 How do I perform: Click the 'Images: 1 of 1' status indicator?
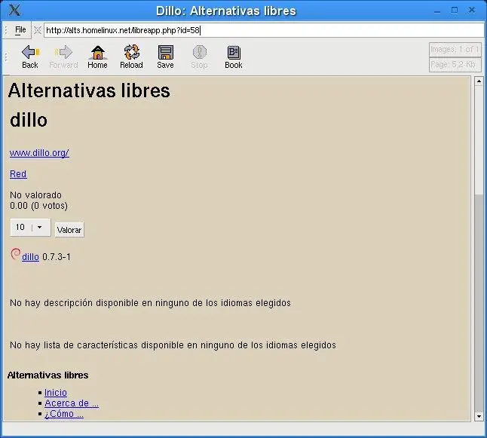pyautogui.click(x=455, y=50)
